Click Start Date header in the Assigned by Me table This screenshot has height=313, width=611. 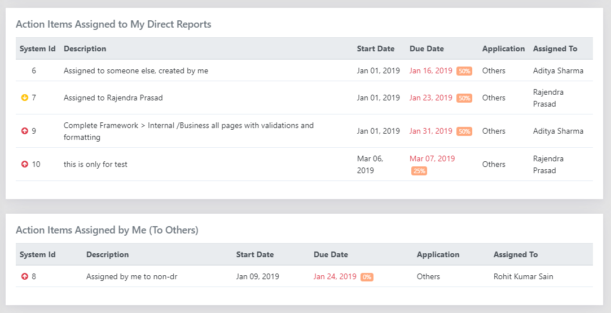[254, 254]
